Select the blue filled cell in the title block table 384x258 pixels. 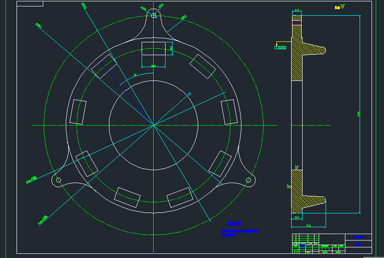point(303,246)
